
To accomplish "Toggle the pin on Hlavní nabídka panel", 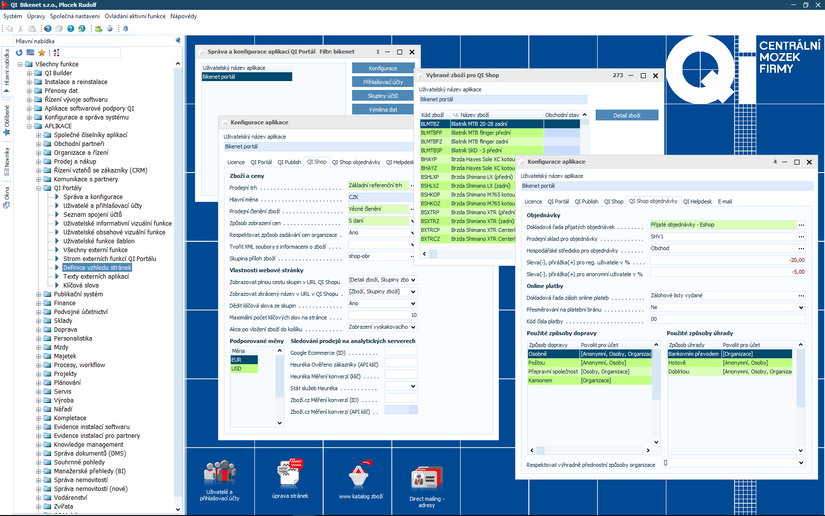I will [178, 40].
